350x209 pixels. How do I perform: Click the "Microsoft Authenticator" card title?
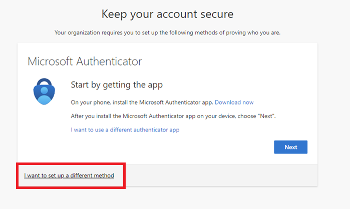pyautogui.click(x=85, y=61)
